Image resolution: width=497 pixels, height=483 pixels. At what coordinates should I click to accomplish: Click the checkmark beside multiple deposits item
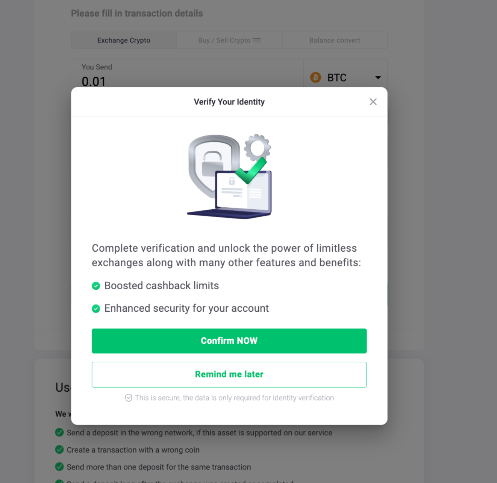[59, 467]
